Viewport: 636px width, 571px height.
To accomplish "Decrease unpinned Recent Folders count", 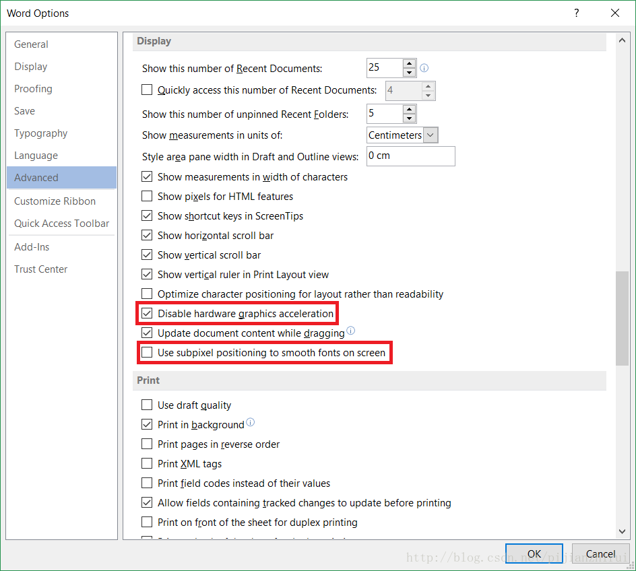I will (409, 119).
